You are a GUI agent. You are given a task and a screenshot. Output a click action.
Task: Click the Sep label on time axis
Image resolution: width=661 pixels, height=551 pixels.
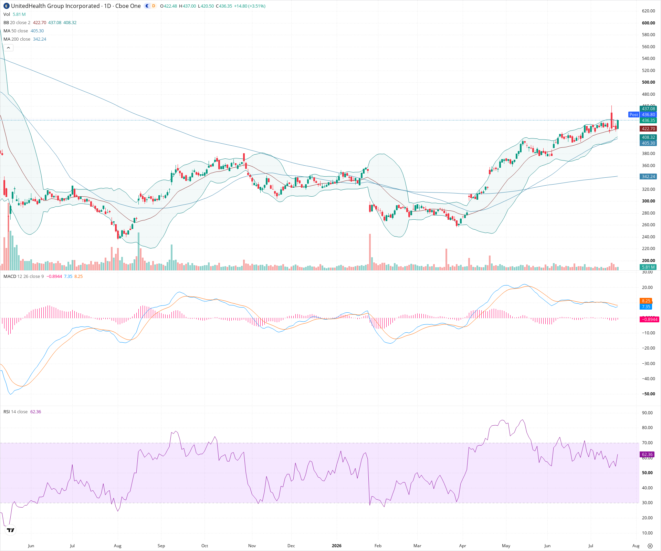click(x=161, y=546)
